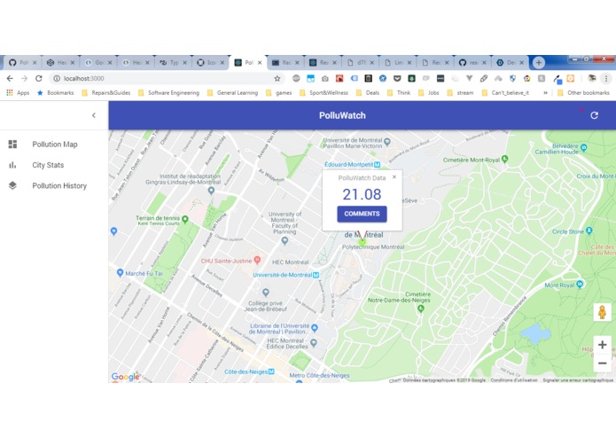Zoom out the map with the minus button
This screenshot has width=616, height=438.
(x=602, y=364)
